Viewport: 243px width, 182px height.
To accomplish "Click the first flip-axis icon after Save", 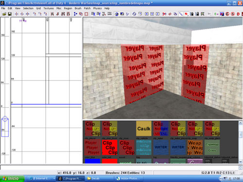I will point(17,14).
